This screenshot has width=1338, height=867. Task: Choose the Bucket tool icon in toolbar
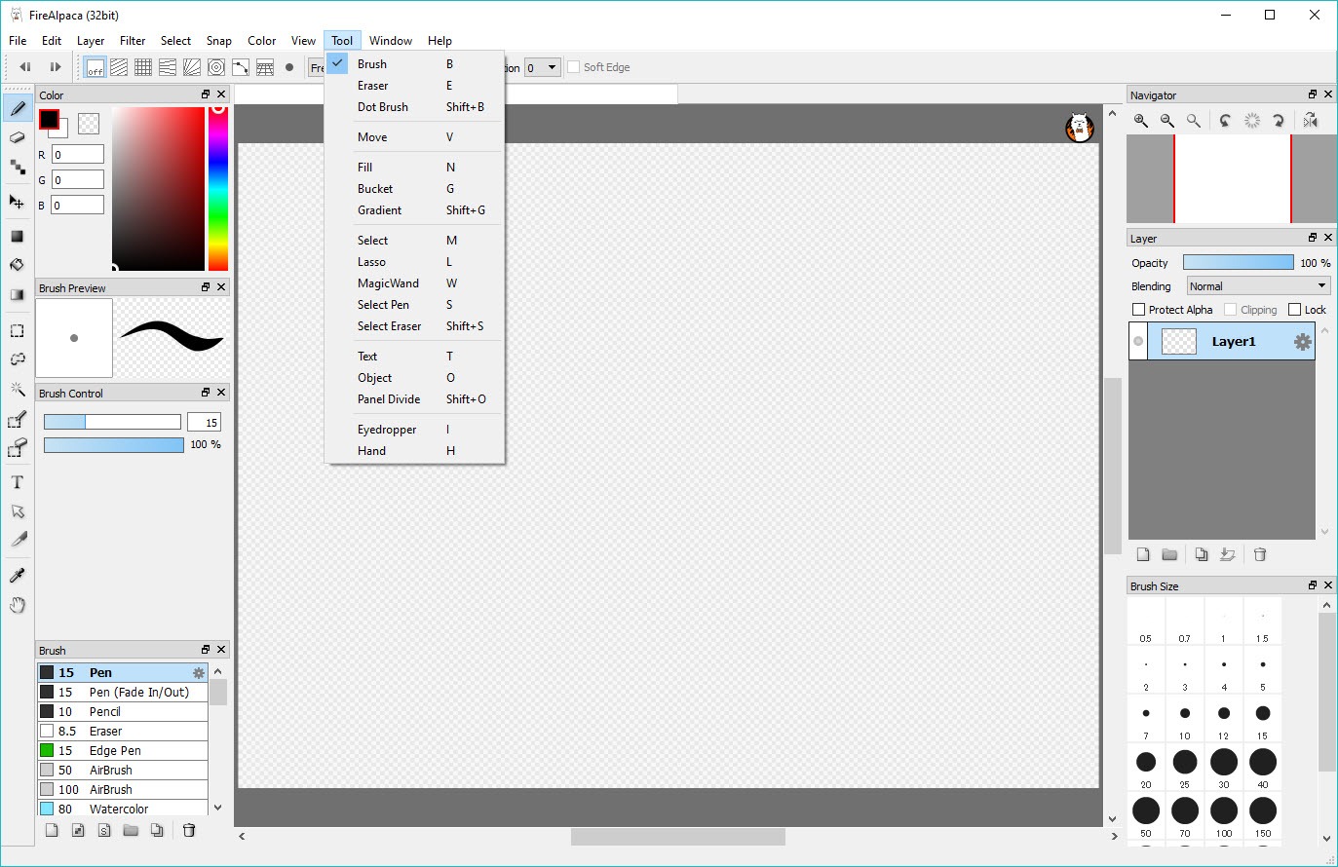pos(17,265)
